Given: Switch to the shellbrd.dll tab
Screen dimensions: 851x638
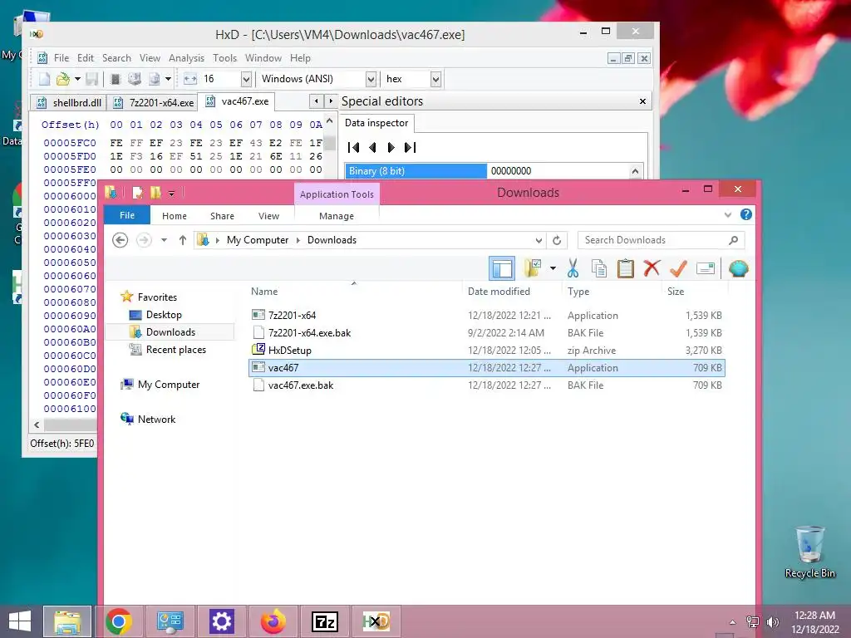Looking at the screenshot, I should click(70, 102).
